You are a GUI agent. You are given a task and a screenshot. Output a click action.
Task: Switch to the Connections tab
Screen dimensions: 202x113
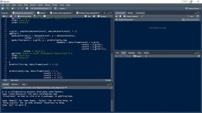140,13
